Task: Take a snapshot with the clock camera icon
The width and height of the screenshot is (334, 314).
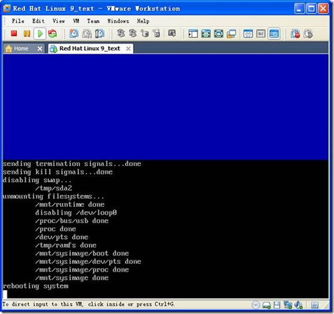Action: pyautogui.click(x=74, y=33)
